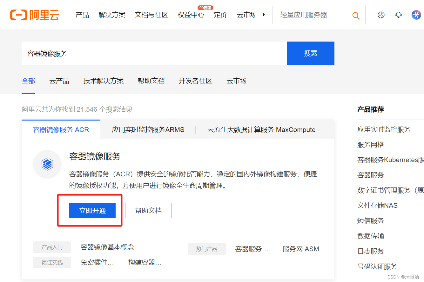The height and width of the screenshot is (282, 424).
Task: Open the 云市场 header menu item
Action: click(246, 15)
